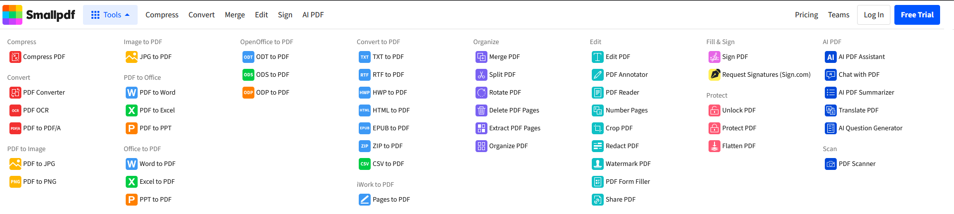Open the PDF to Word icon

tap(132, 93)
